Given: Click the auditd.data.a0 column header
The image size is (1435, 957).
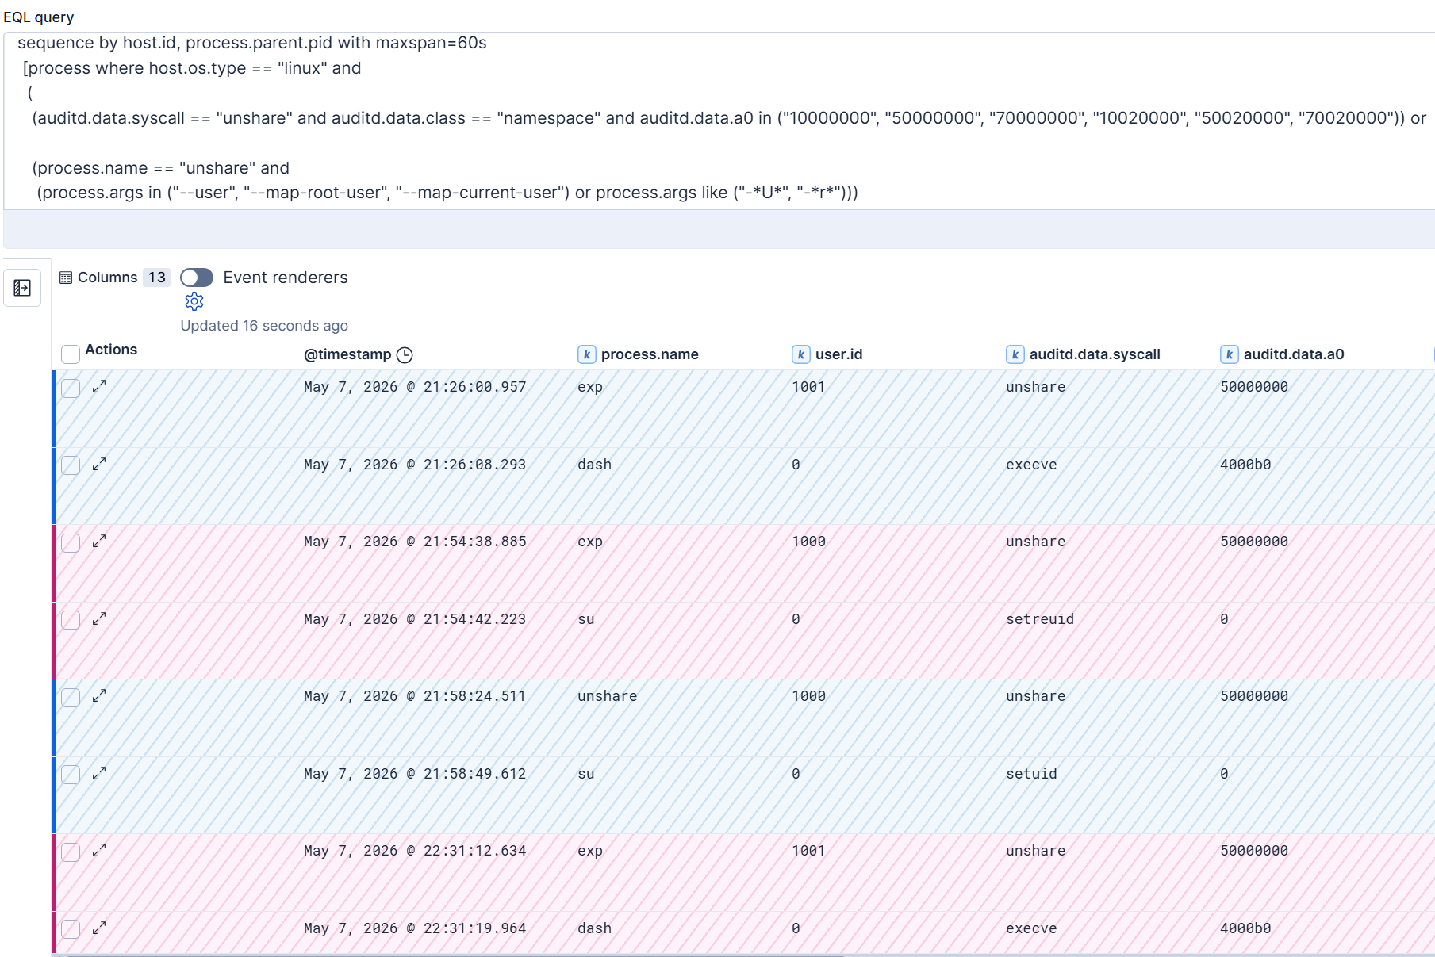Looking at the screenshot, I should point(1294,354).
